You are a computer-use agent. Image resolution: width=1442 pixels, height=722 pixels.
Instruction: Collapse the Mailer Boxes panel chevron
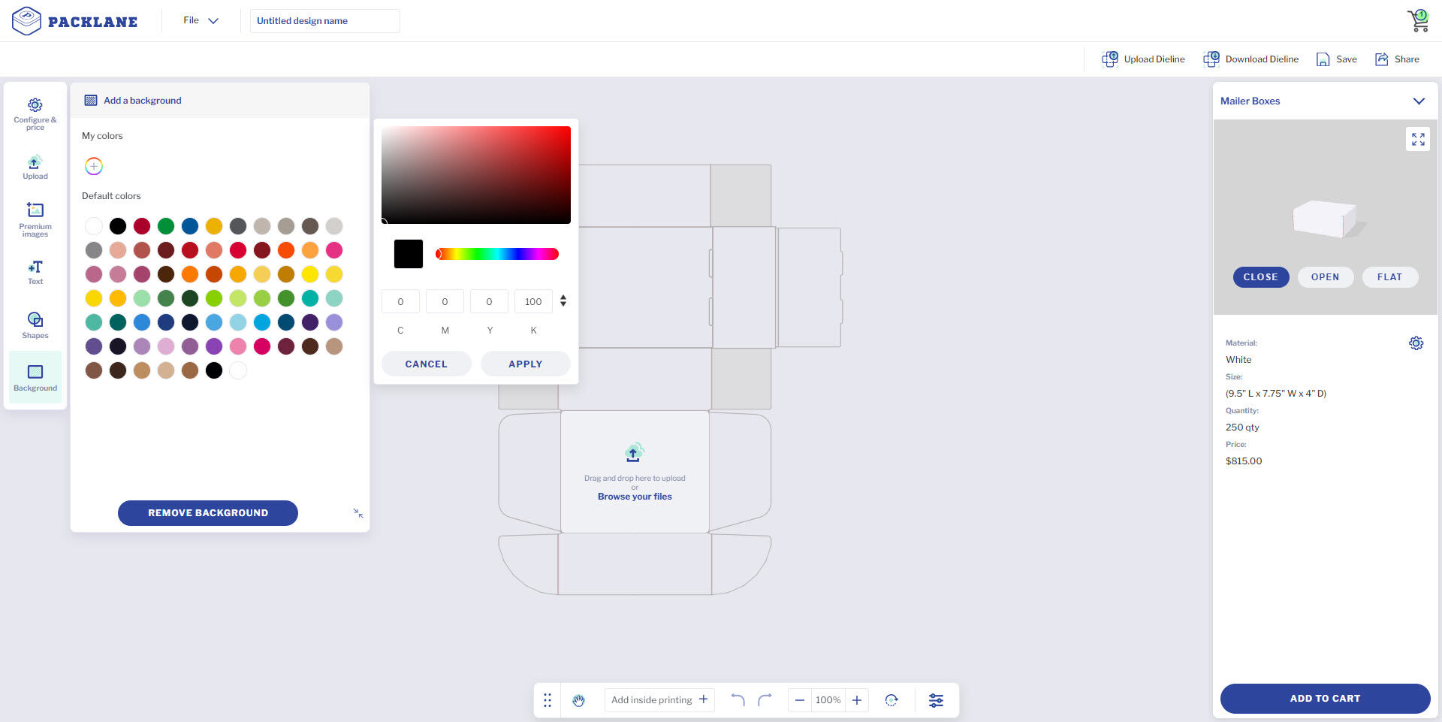click(x=1418, y=101)
